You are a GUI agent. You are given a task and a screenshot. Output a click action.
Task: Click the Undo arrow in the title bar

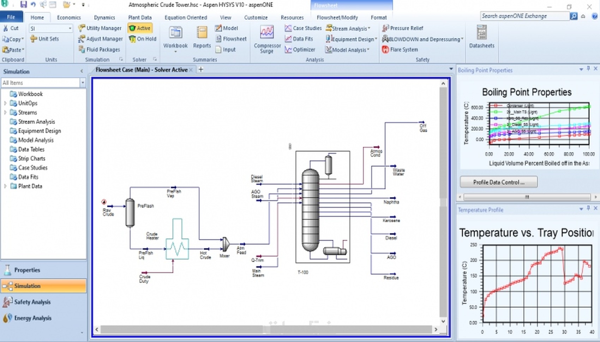[33, 5]
